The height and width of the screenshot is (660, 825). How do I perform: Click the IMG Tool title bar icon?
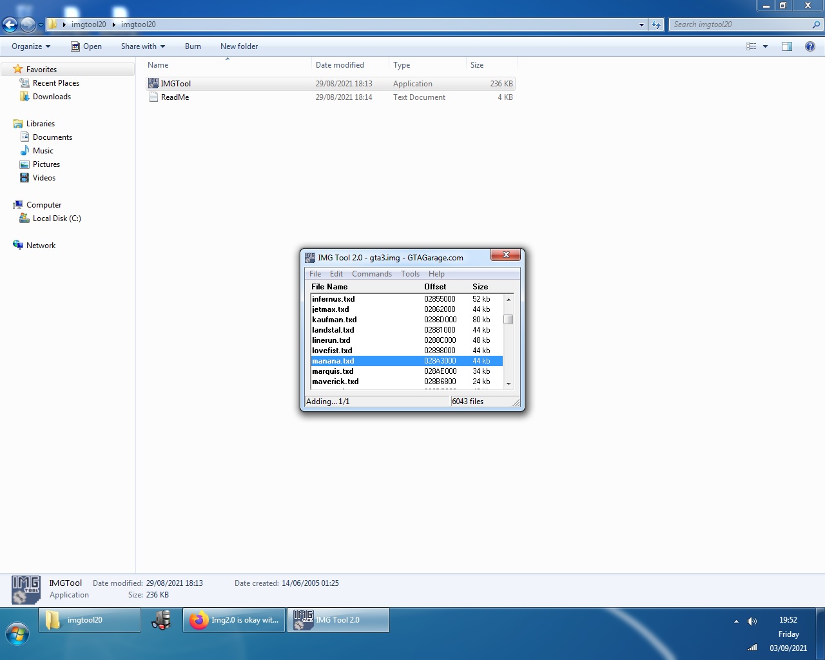point(310,257)
